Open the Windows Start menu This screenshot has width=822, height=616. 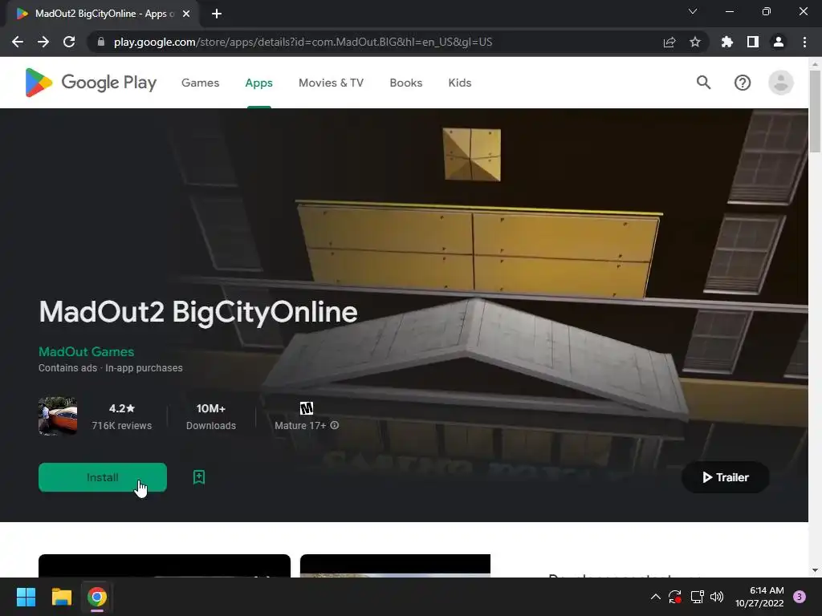coord(26,597)
